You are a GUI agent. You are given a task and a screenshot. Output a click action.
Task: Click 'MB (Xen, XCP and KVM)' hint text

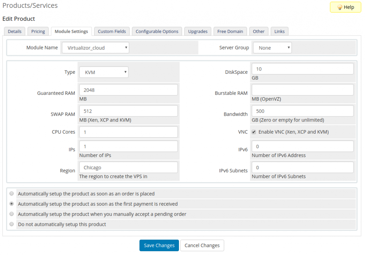point(105,120)
